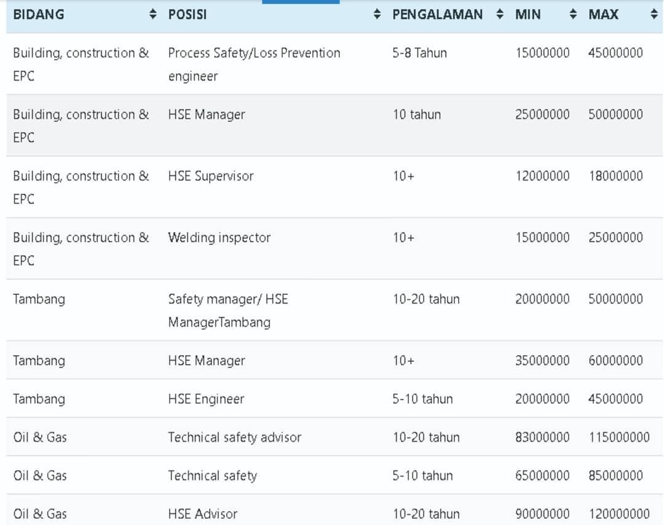Sort table by BIDANG column arrows

[153, 14]
